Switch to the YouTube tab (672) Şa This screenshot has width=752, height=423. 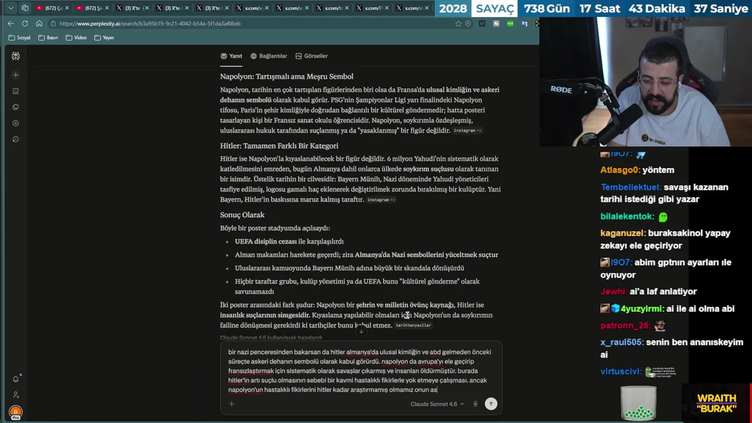pyautogui.click(x=93, y=8)
